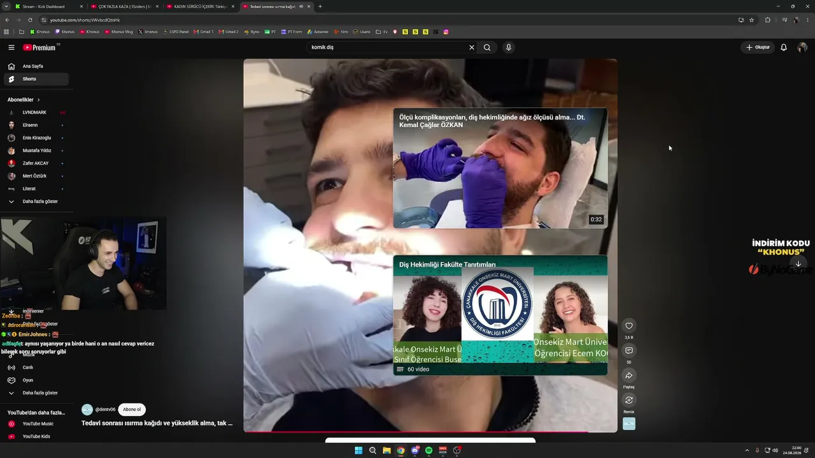815x458 pixels.
Task: Open the YouTube guide hamburger menu
Action: 11,47
